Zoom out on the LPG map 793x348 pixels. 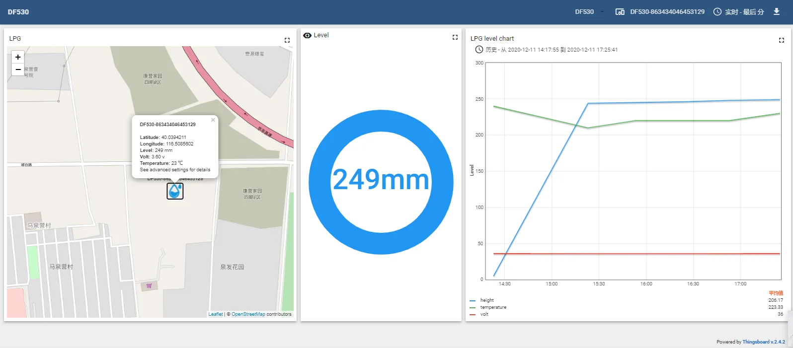[x=18, y=70]
